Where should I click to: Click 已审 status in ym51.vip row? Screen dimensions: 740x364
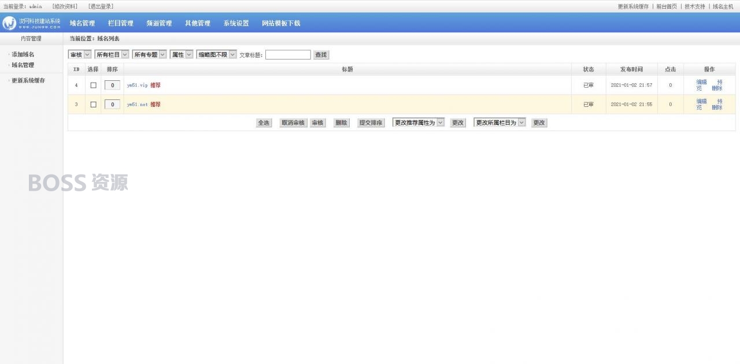[x=589, y=85]
